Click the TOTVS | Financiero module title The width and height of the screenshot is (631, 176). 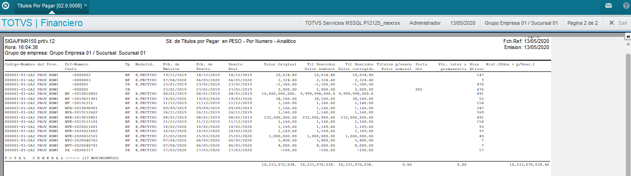pyautogui.click(x=43, y=23)
